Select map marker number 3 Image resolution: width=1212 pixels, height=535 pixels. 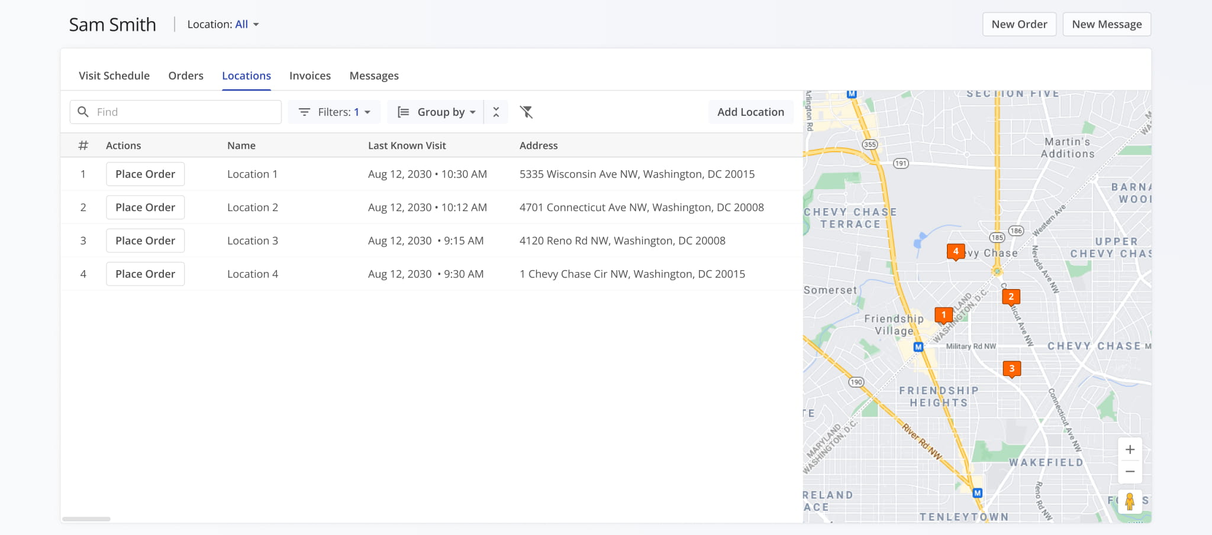(1011, 369)
